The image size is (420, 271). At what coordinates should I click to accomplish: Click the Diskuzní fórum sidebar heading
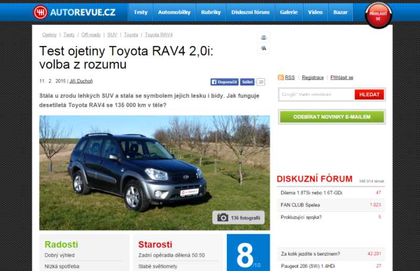click(x=314, y=179)
